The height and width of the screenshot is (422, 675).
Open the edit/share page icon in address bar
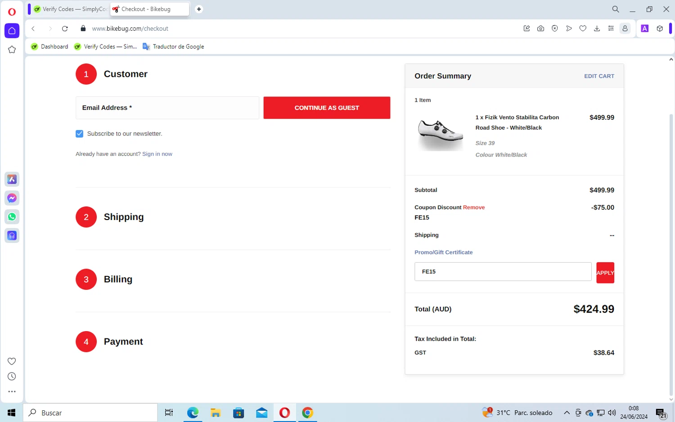pyautogui.click(x=526, y=28)
